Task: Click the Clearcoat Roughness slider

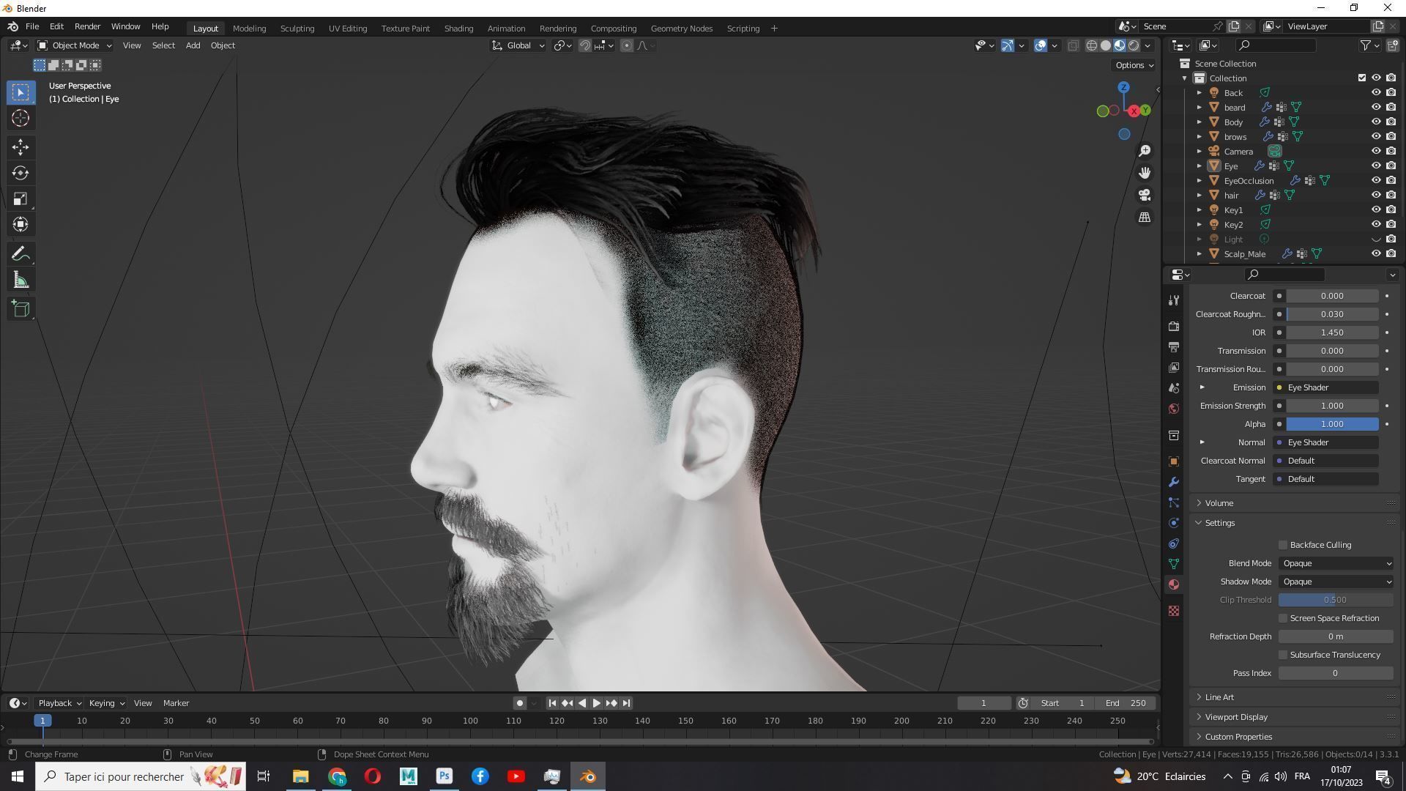Action: point(1332,314)
